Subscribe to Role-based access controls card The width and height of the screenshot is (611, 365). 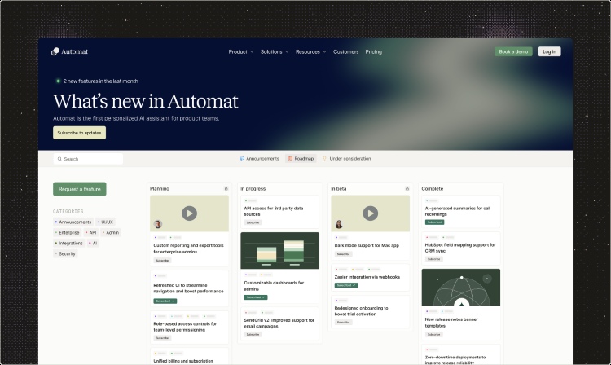coord(162,338)
